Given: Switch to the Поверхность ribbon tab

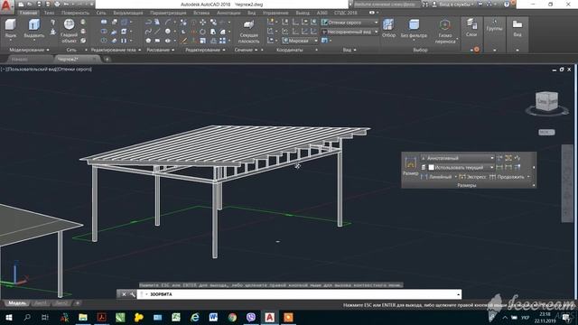Looking at the screenshot, I should click(75, 13).
